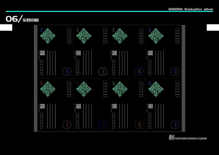Select green QR code on top-left postcard
Screen dimensions: 219x155
click(x=48, y=36)
